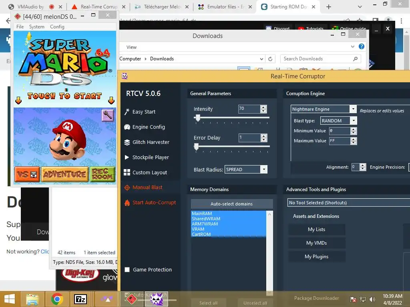Screen dimensions: 410x307
Task: Click the Action Center flag tray icon
Action: point(353,299)
